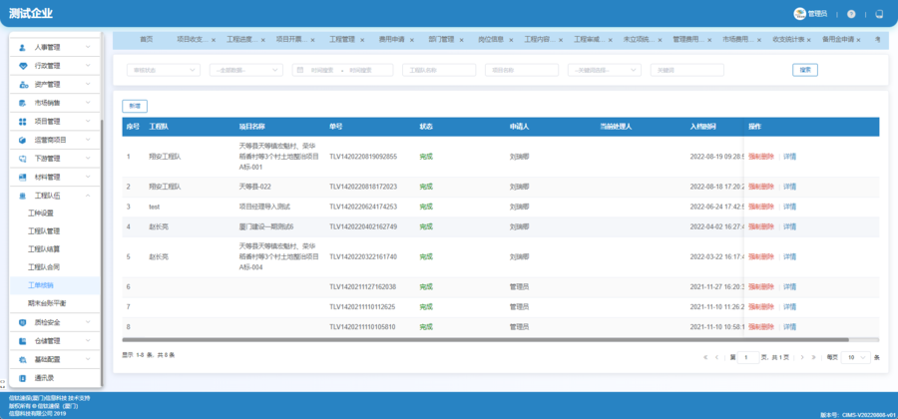Open 工程队管理 in the sidebar
The image size is (898, 419).
click(44, 231)
